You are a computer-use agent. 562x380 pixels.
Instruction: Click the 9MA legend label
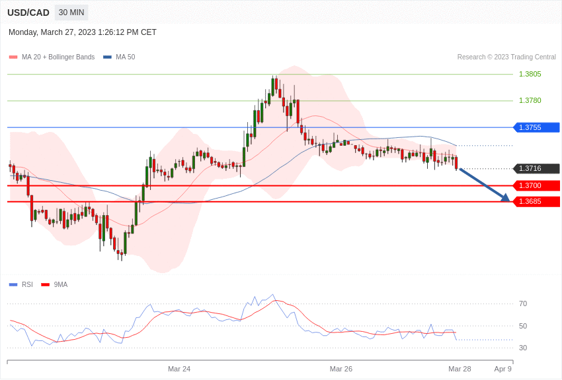click(61, 285)
